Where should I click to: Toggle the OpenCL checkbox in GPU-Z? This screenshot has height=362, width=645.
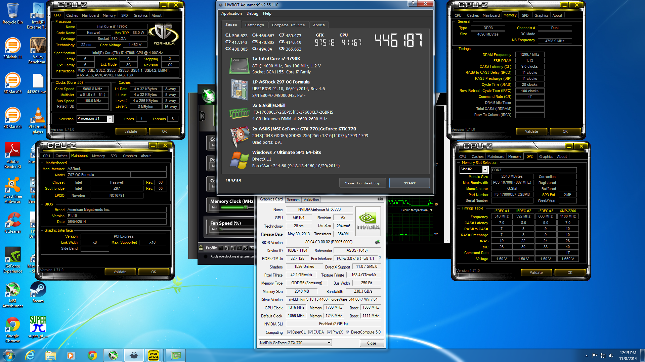pos(289,332)
